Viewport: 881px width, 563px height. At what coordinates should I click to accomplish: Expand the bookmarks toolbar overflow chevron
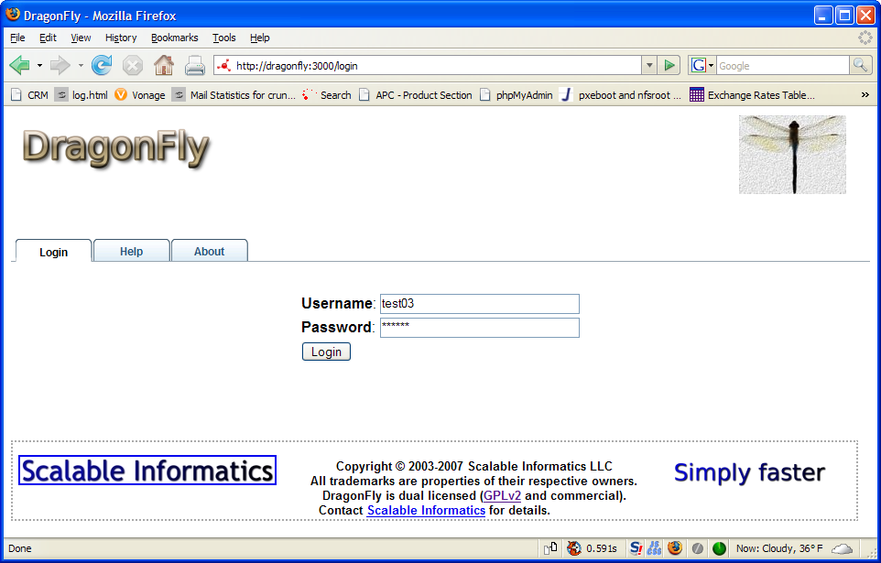(865, 95)
